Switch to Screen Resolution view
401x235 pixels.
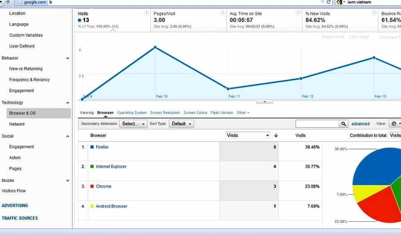pos(165,113)
